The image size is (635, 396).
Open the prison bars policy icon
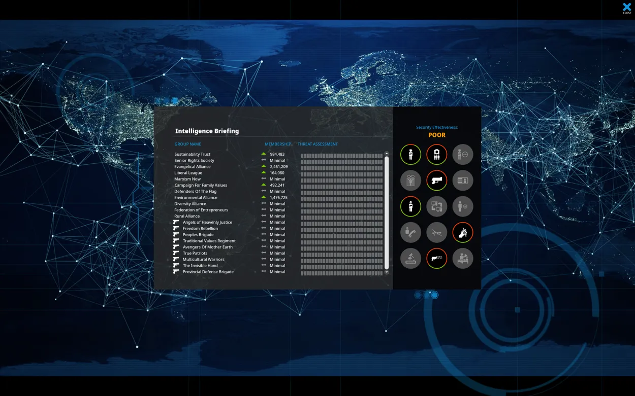point(410,181)
